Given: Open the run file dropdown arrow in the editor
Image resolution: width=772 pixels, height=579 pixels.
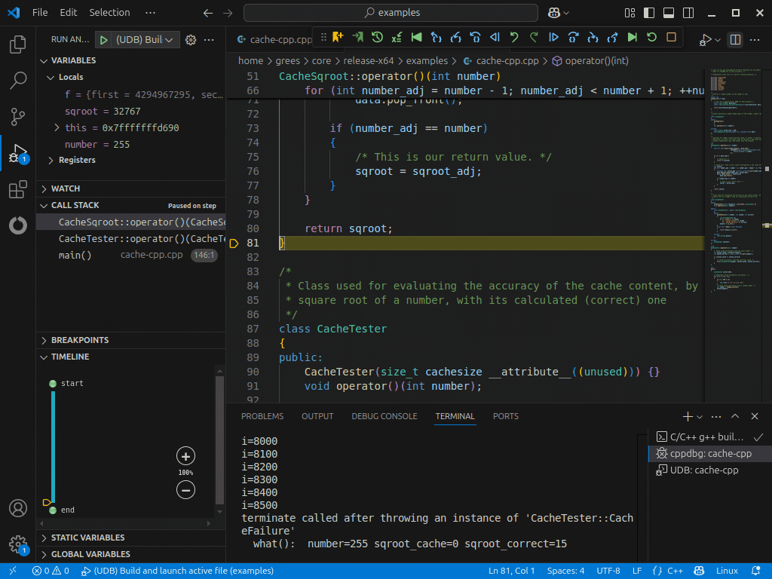Looking at the screenshot, I should coord(718,41).
